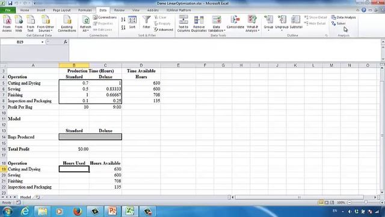This screenshot has width=385, height=217.
Task: Insert a new worksheet tab
Action: 37,197
